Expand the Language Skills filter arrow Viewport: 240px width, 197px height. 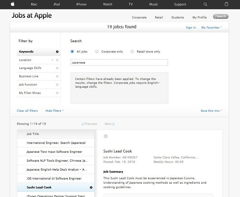57,68
